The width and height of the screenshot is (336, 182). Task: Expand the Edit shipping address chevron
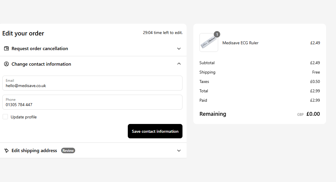(179, 151)
